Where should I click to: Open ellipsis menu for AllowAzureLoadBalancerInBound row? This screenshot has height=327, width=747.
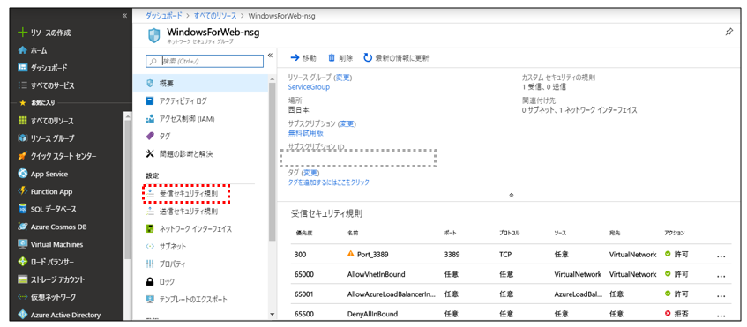(721, 295)
